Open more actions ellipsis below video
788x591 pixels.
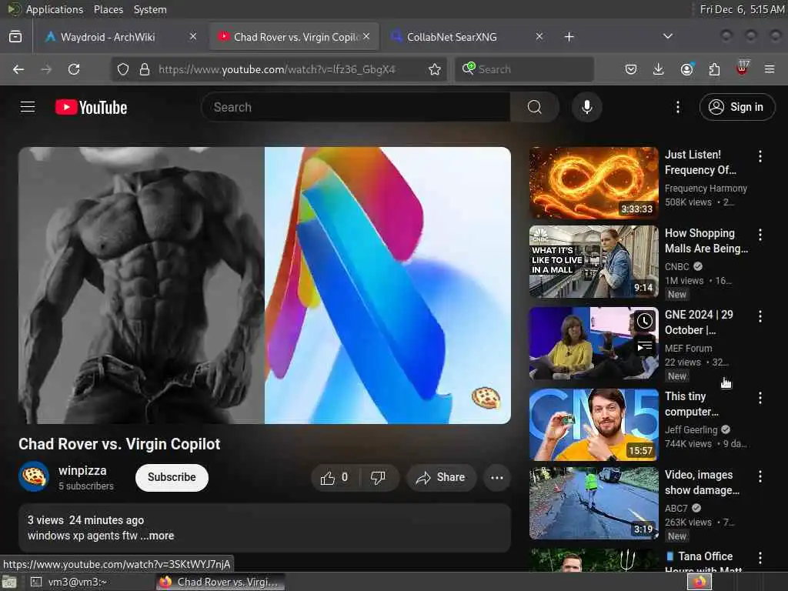point(496,477)
